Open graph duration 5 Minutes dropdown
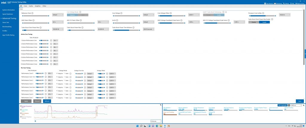The image size is (306, 128). [x=156, y=121]
